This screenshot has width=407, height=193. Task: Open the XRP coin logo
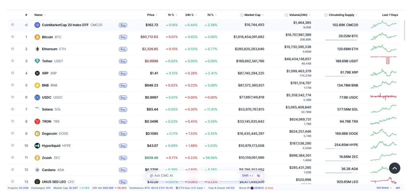[x=37, y=73]
